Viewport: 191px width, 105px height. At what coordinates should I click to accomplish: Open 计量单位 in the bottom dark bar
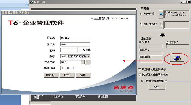pyautogui.click(x=58, y=96)
